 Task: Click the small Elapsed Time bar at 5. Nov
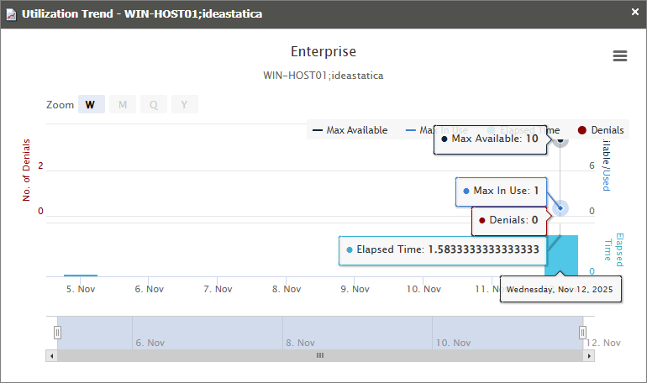[x=81, y=275]
